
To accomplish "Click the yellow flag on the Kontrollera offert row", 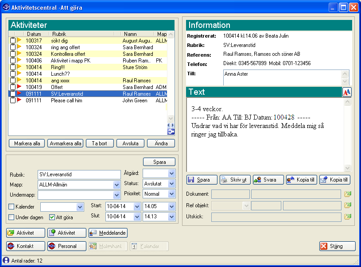I will [19, 54].
